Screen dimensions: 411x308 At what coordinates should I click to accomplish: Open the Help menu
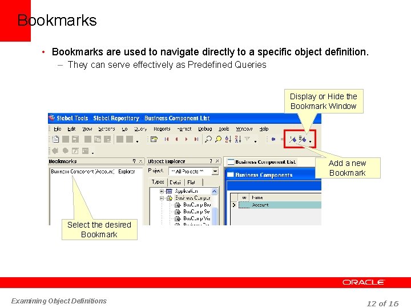click(264, 129)
